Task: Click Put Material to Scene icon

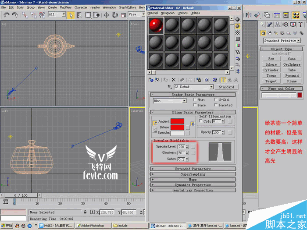Action: (157, 80)
